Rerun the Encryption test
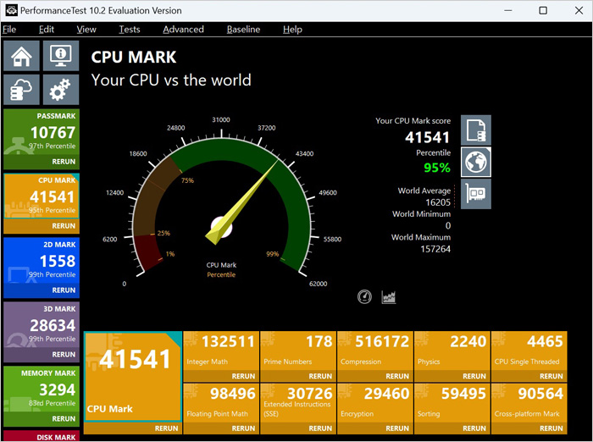The width and height of the screenshot is (593, 442). click(x=375, y=428)
